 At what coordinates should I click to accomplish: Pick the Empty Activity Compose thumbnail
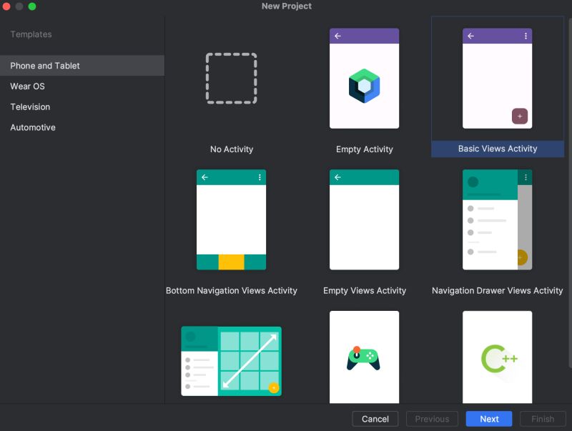click(364, 79)
